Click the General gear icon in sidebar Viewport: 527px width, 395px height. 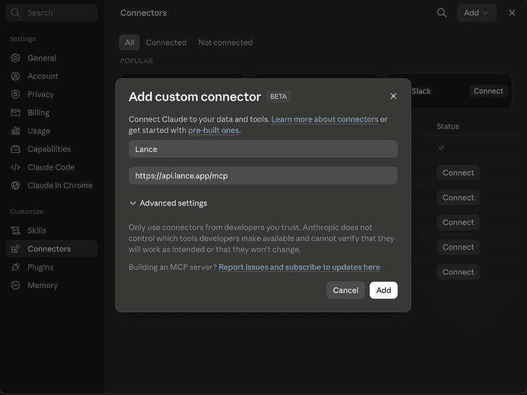(x=15, y=58)
